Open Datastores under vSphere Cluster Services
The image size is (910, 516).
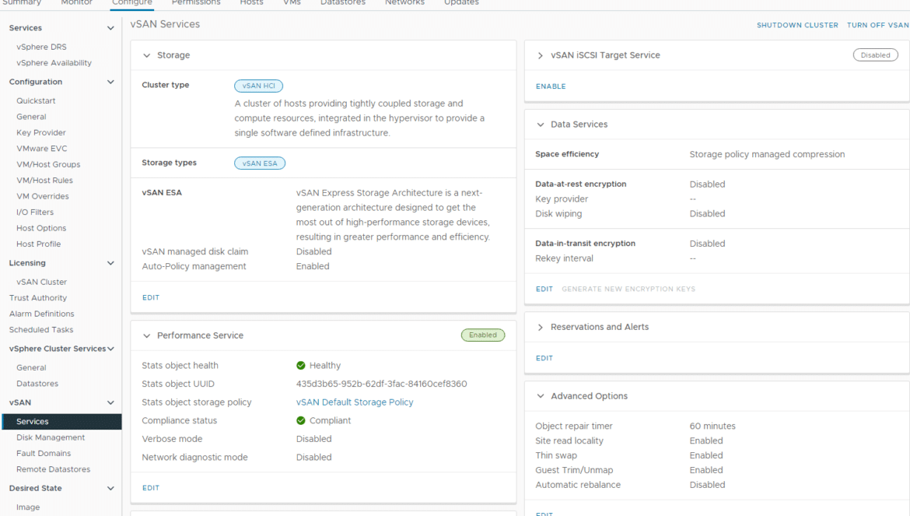coord(37,384)
